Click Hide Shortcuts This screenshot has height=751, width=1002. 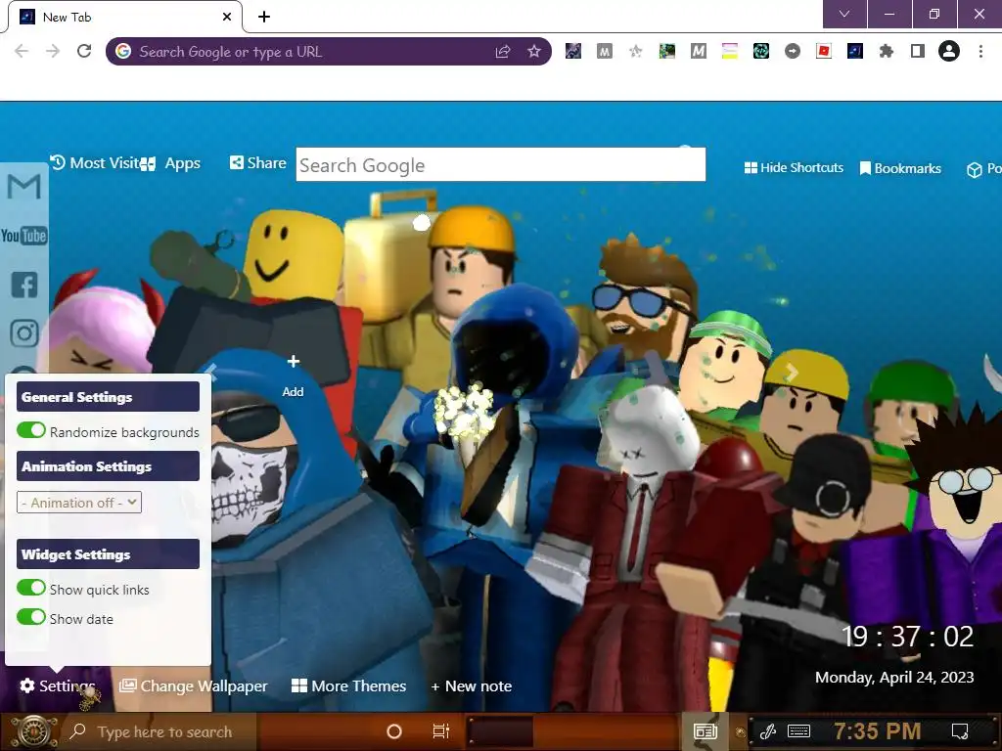point(794,168)
